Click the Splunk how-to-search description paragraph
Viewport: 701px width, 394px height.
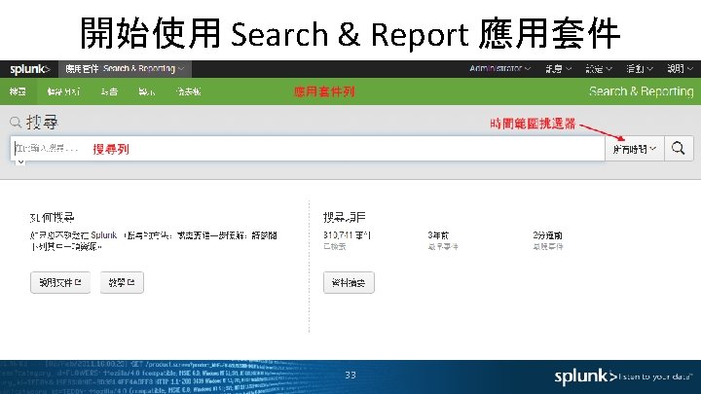tap(154, 240)
